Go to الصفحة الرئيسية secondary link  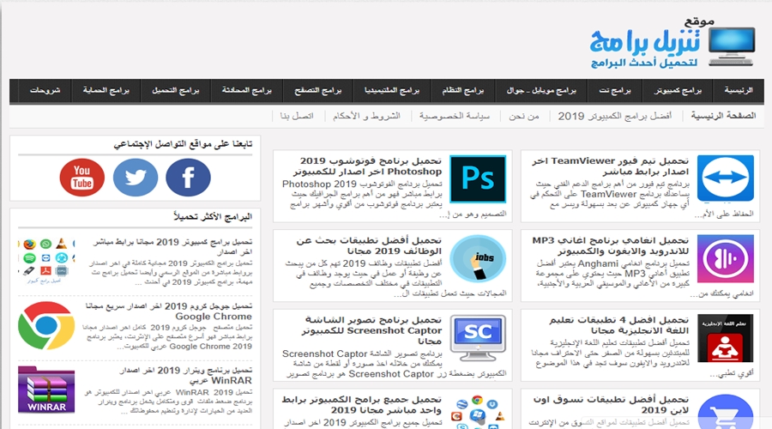tap(723, 116)
